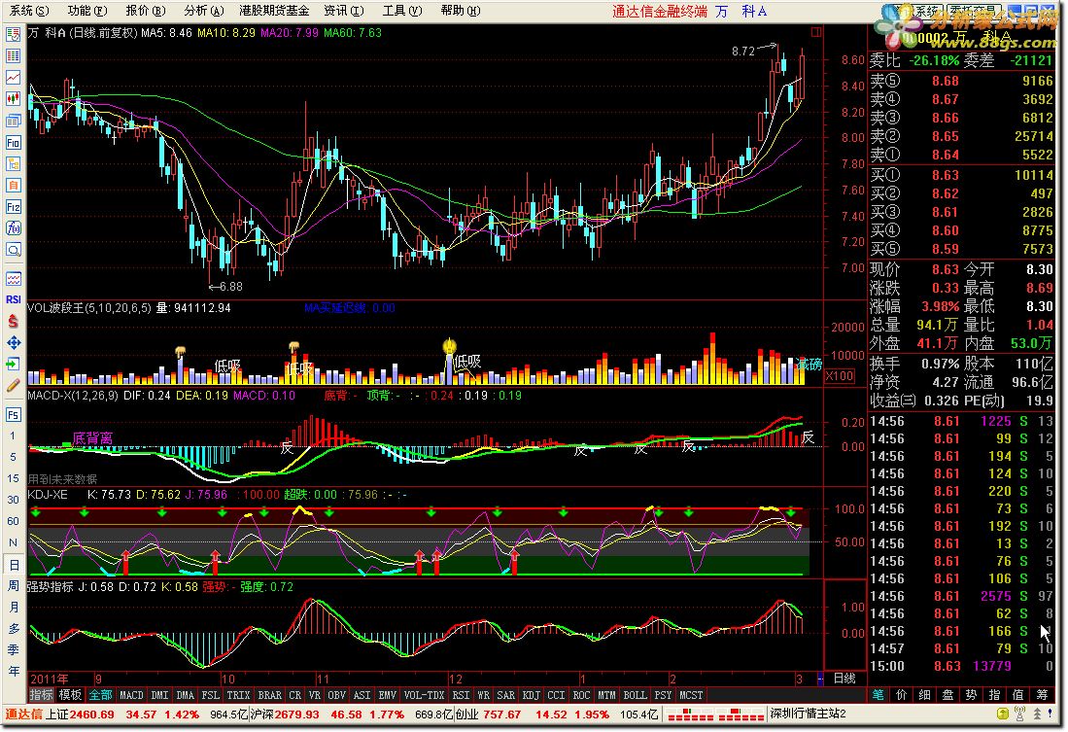Switch to MACD indicator tab
Viewport: 1068px width, 732px height.
coord(131,695)
